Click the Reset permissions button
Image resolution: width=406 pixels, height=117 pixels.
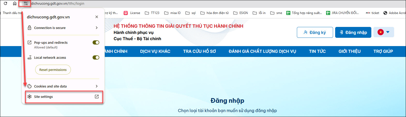coord(53,70)
